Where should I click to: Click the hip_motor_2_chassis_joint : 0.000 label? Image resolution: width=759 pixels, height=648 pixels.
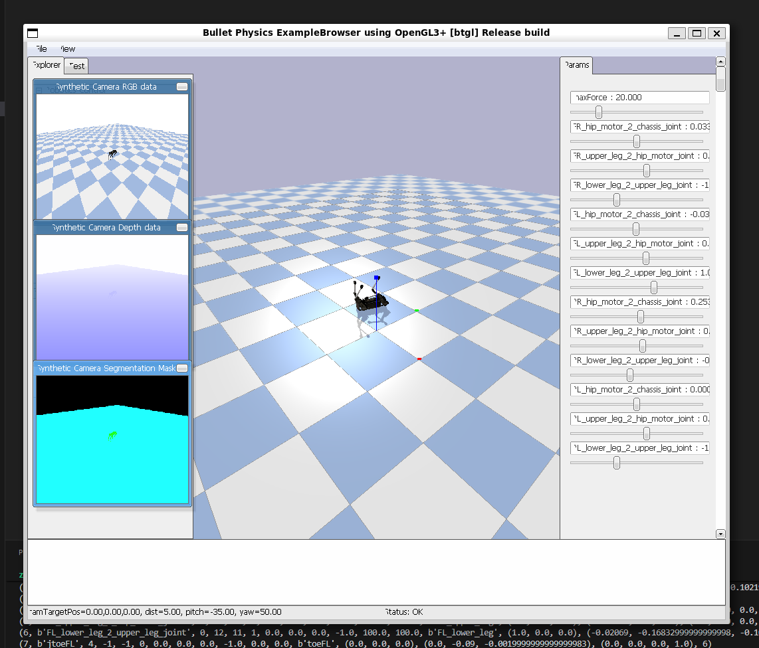click(x=640, y=389)
